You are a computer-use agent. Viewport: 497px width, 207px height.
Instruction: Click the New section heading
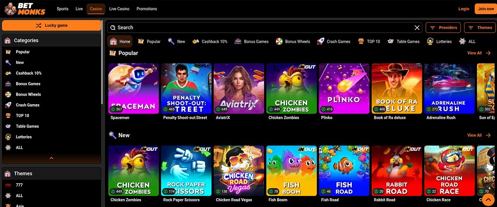119,135
